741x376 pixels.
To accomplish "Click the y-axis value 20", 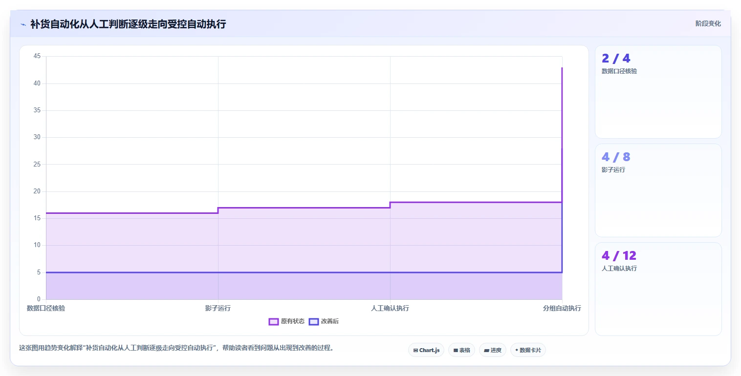I will 37,191.
